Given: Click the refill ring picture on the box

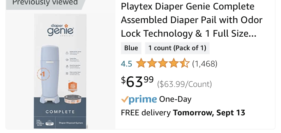Looking at the screenshot, I should coord(73,100).
